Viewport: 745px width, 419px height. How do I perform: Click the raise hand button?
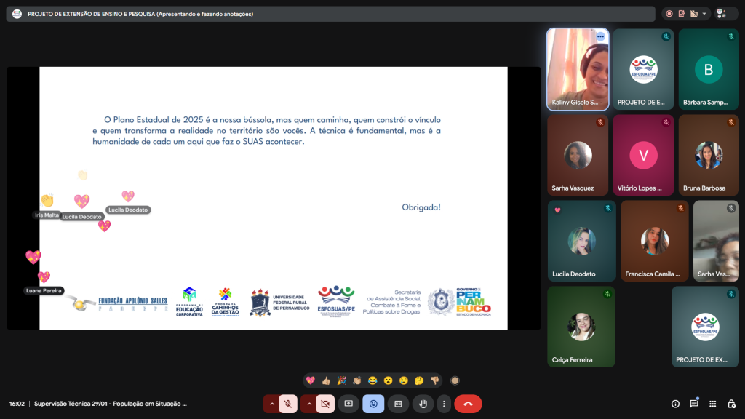pyautogui.click(x=423, y=404)
